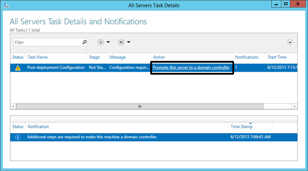Screen dimensions: 308x171
Task: Expand the query list dropdown arrow
Action: click(108, 42)
